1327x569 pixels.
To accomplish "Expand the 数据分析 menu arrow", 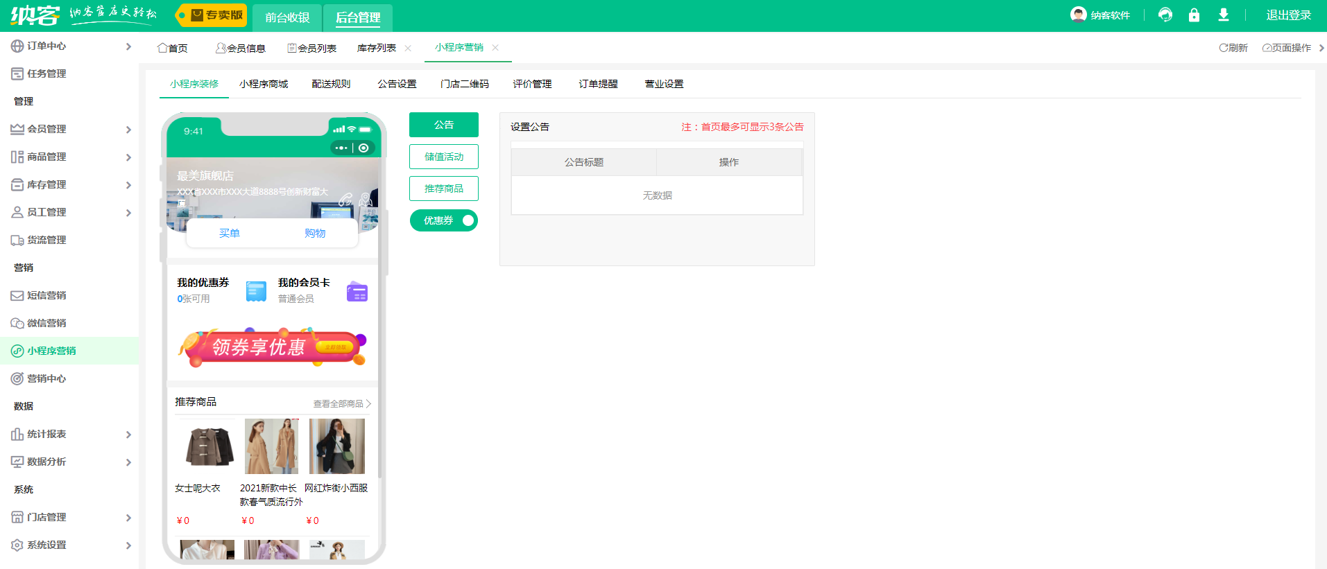I will click(x=128, y=462).
